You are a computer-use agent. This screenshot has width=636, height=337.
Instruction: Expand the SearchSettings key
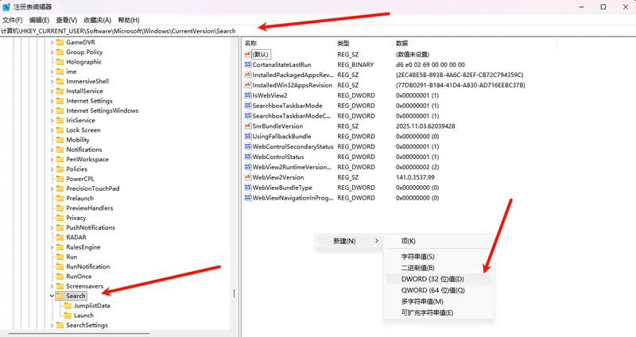click(x=52, y=325)
